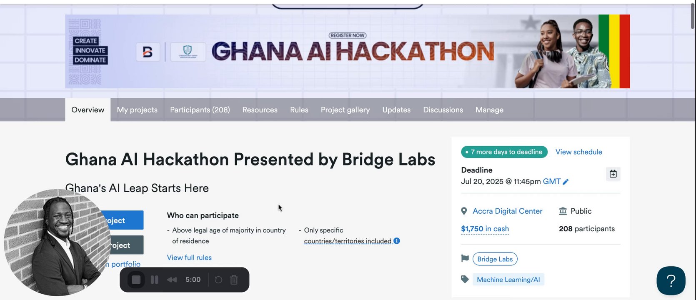
Task: Click the add-to-calendar icon beside Deadline
Action: [613, 174]
